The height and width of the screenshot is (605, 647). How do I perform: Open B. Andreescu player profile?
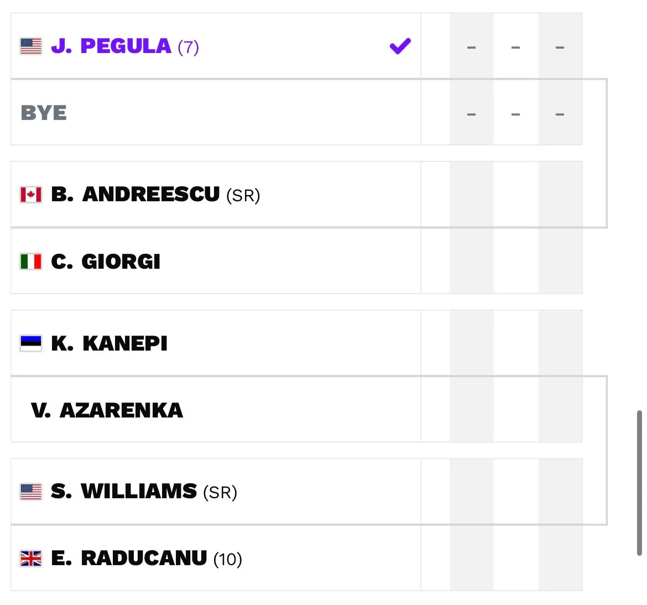(x=135, y=194)
